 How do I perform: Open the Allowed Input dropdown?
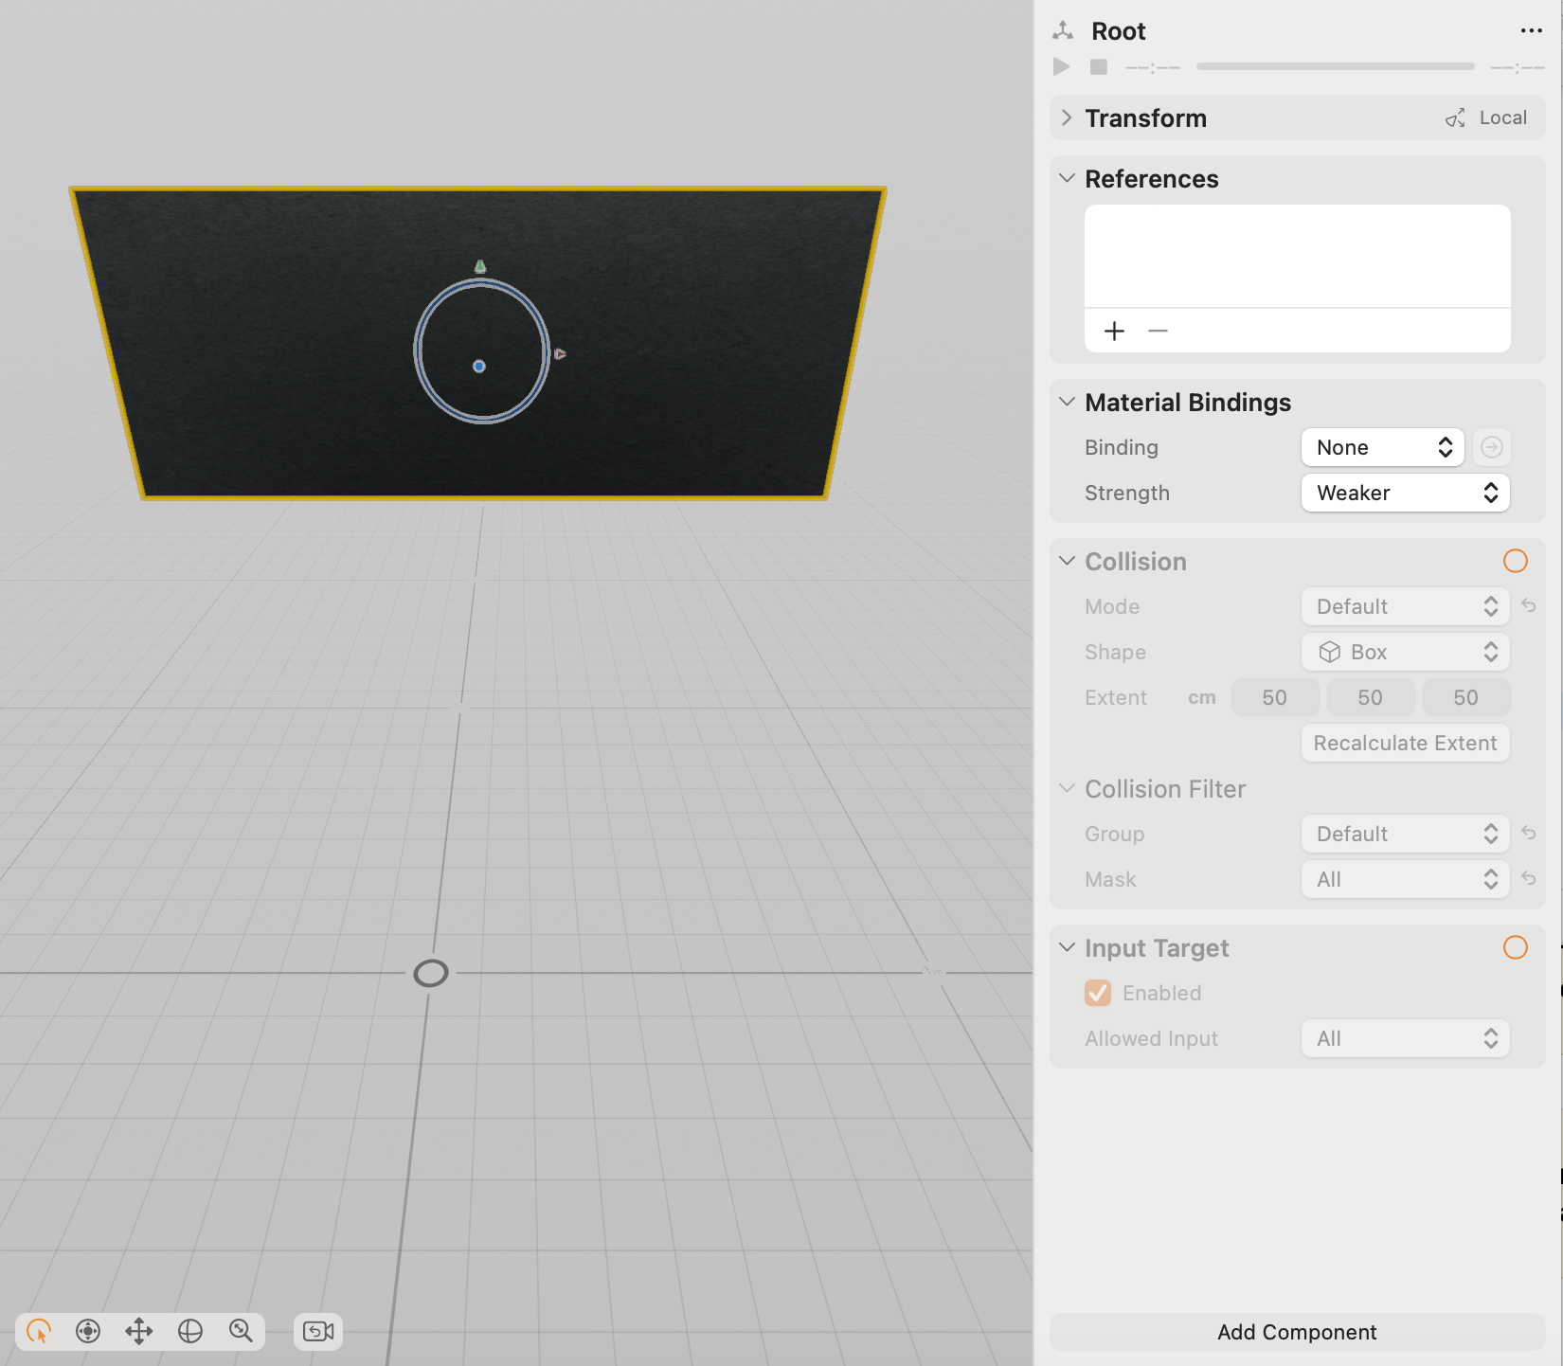[1405, 1038]
